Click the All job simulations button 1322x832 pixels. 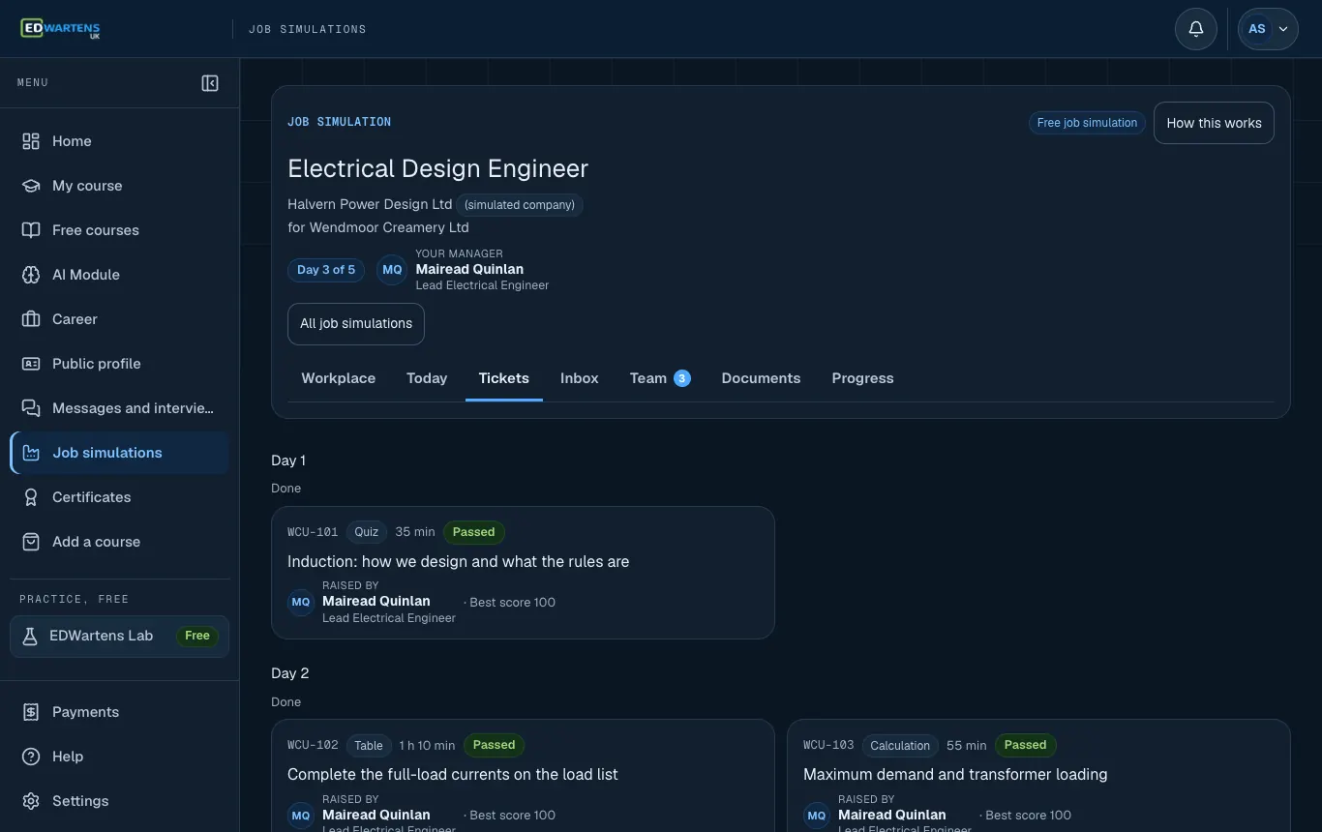click(356, 324)
